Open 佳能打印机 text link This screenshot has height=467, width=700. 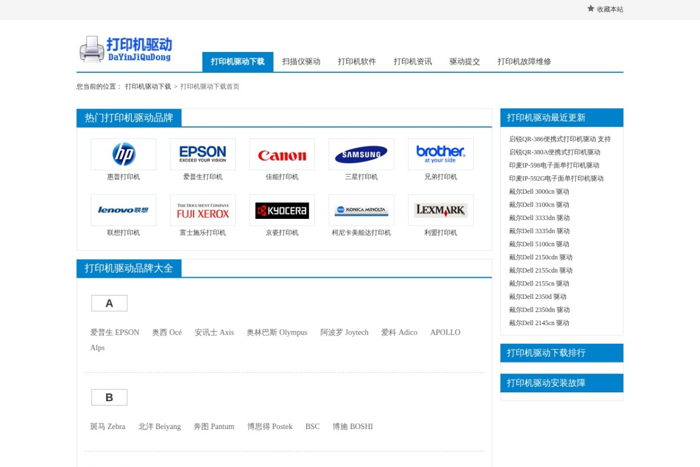coord(282,177)
